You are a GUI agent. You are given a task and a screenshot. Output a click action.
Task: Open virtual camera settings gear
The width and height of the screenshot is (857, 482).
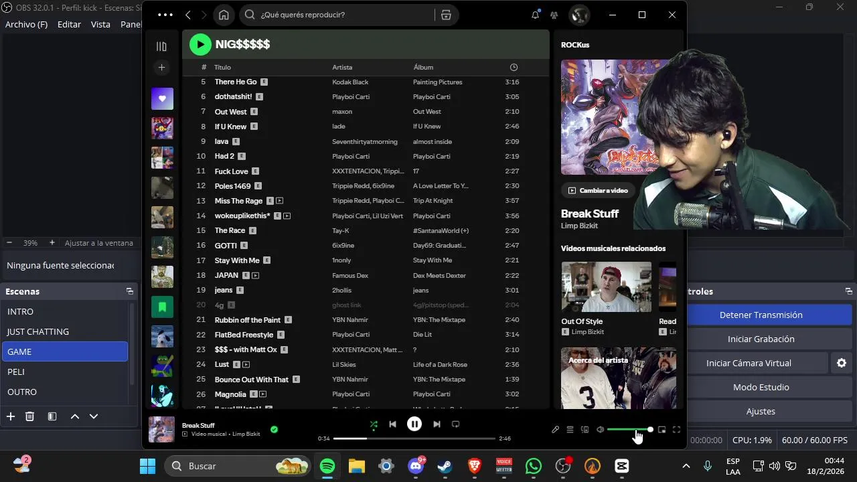pos(842,363)
